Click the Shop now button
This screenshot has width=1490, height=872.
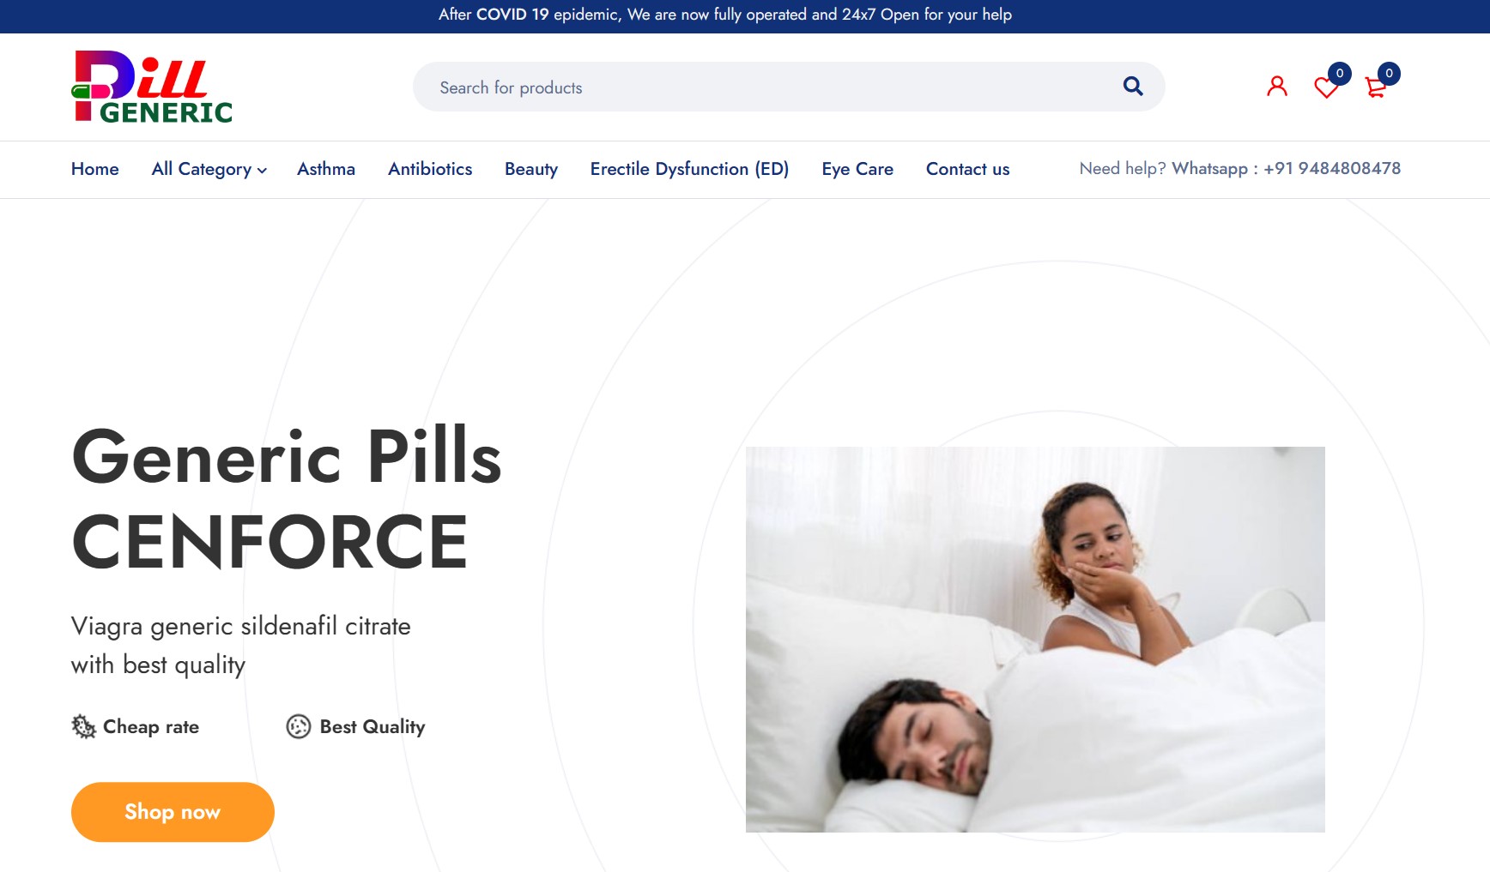click(172, 811)
